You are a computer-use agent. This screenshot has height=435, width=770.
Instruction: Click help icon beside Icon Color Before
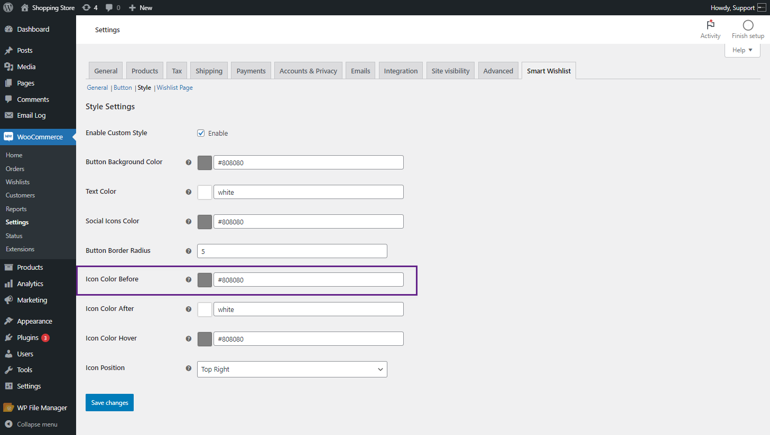point(189,280)
